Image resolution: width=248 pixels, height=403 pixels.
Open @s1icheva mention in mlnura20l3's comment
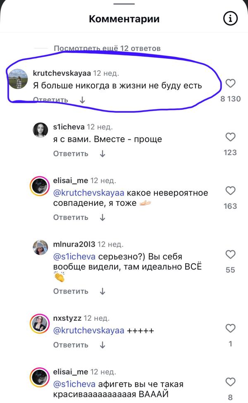coord(74,257)
